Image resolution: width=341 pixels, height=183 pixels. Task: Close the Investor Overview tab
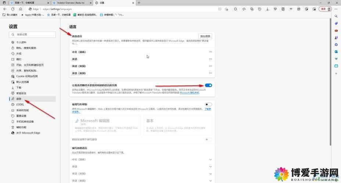click(x=90, y=3)
